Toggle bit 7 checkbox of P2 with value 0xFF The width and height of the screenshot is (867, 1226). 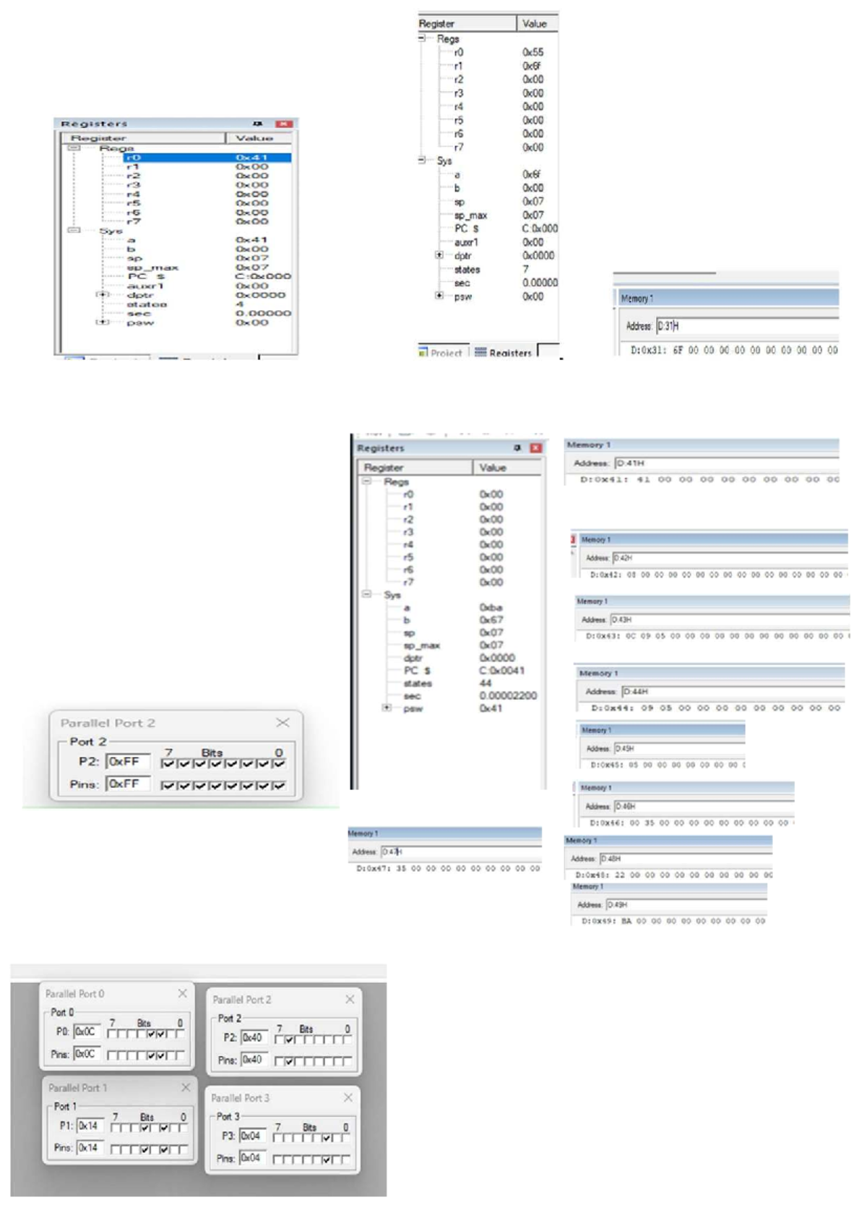pyautogui.click(x=168, y=763)
